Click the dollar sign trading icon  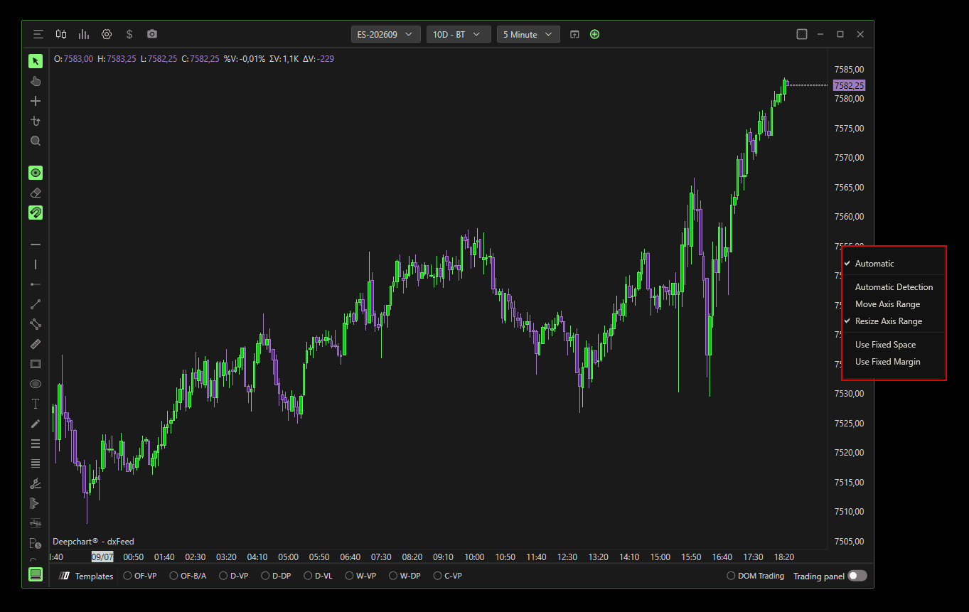click(x=129, y=34)
